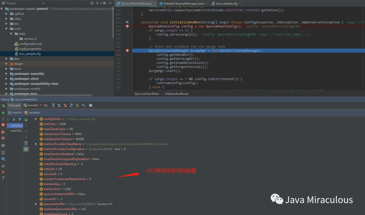Pause the program execution
365x215 pixels.
[3, 119]
